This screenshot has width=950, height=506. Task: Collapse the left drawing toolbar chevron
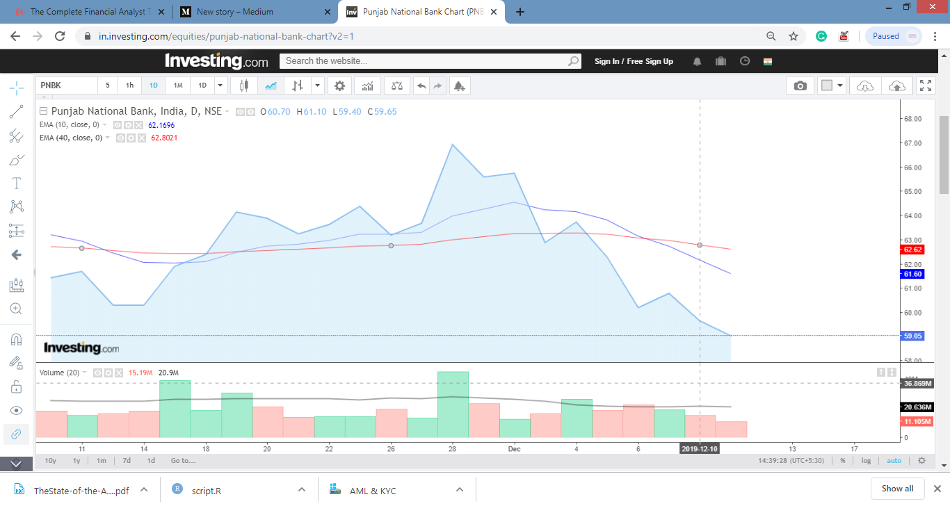[17, 464]
